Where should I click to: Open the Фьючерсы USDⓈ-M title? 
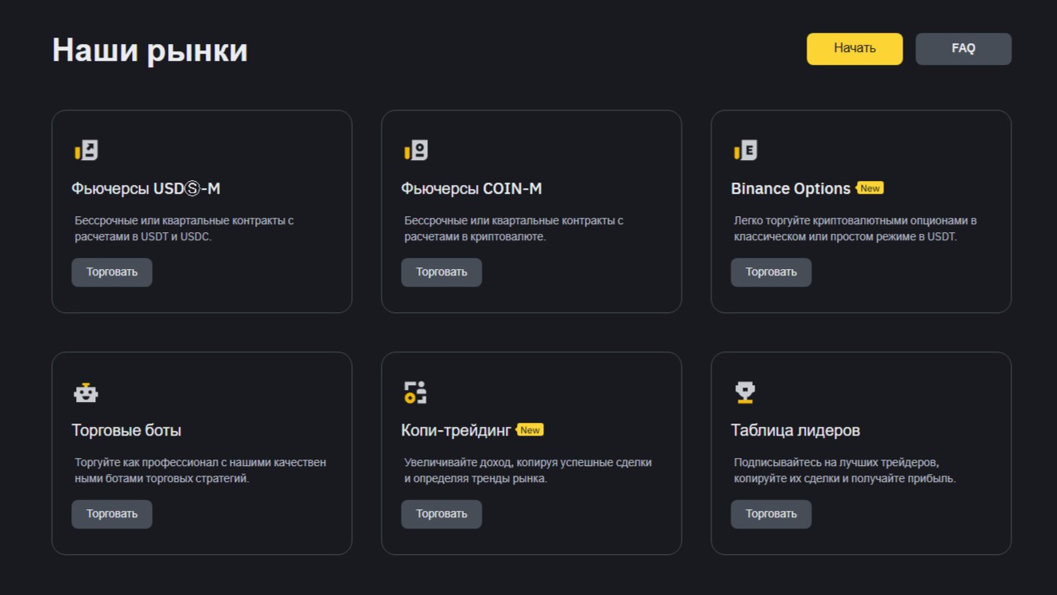[146, 189]
